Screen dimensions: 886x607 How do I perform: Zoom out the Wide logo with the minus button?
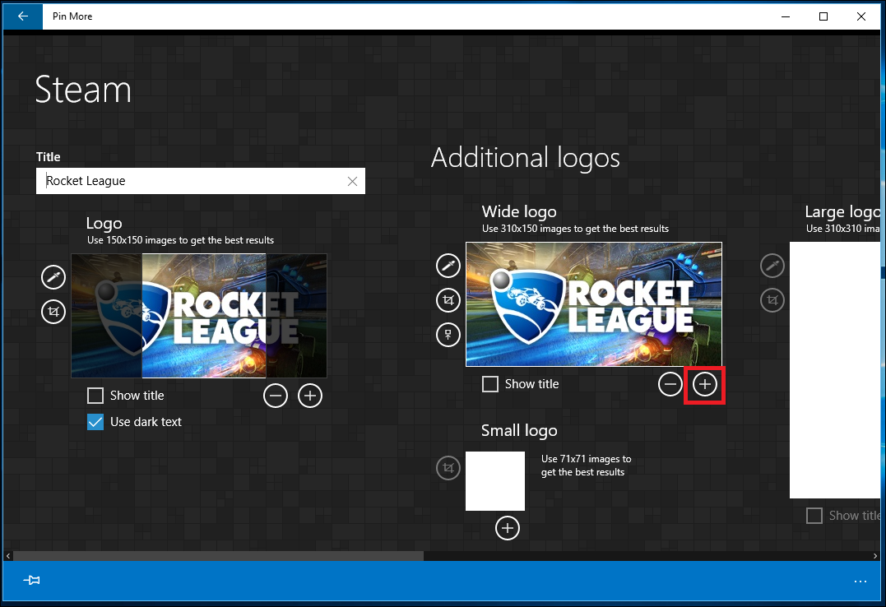pyautogui.click(x=670, y=385)
